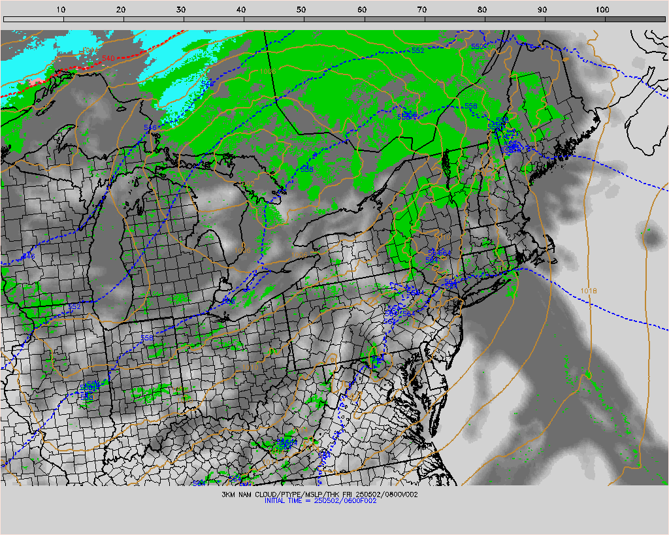
Task: Click the legend scale label 90
Action: pyautogui.click(x=542, y=10)
